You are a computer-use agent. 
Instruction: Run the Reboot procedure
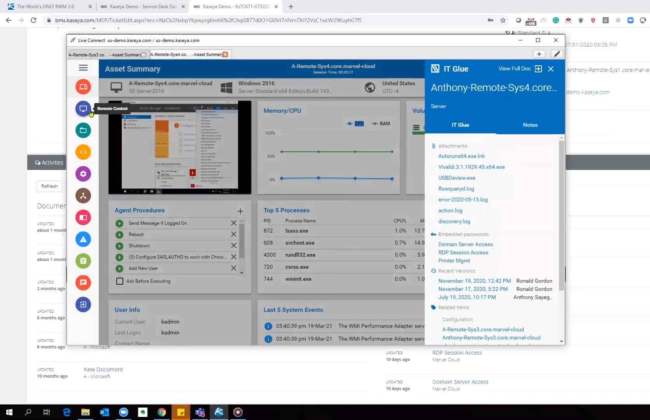tap(119, 234)
